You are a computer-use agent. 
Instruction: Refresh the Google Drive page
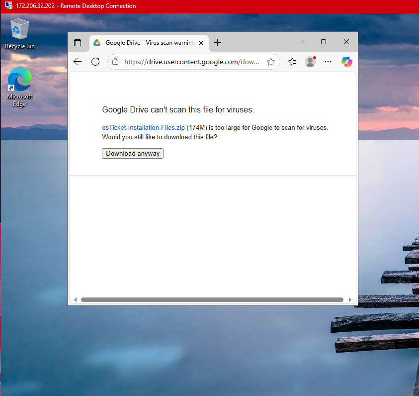click(95, 62)
